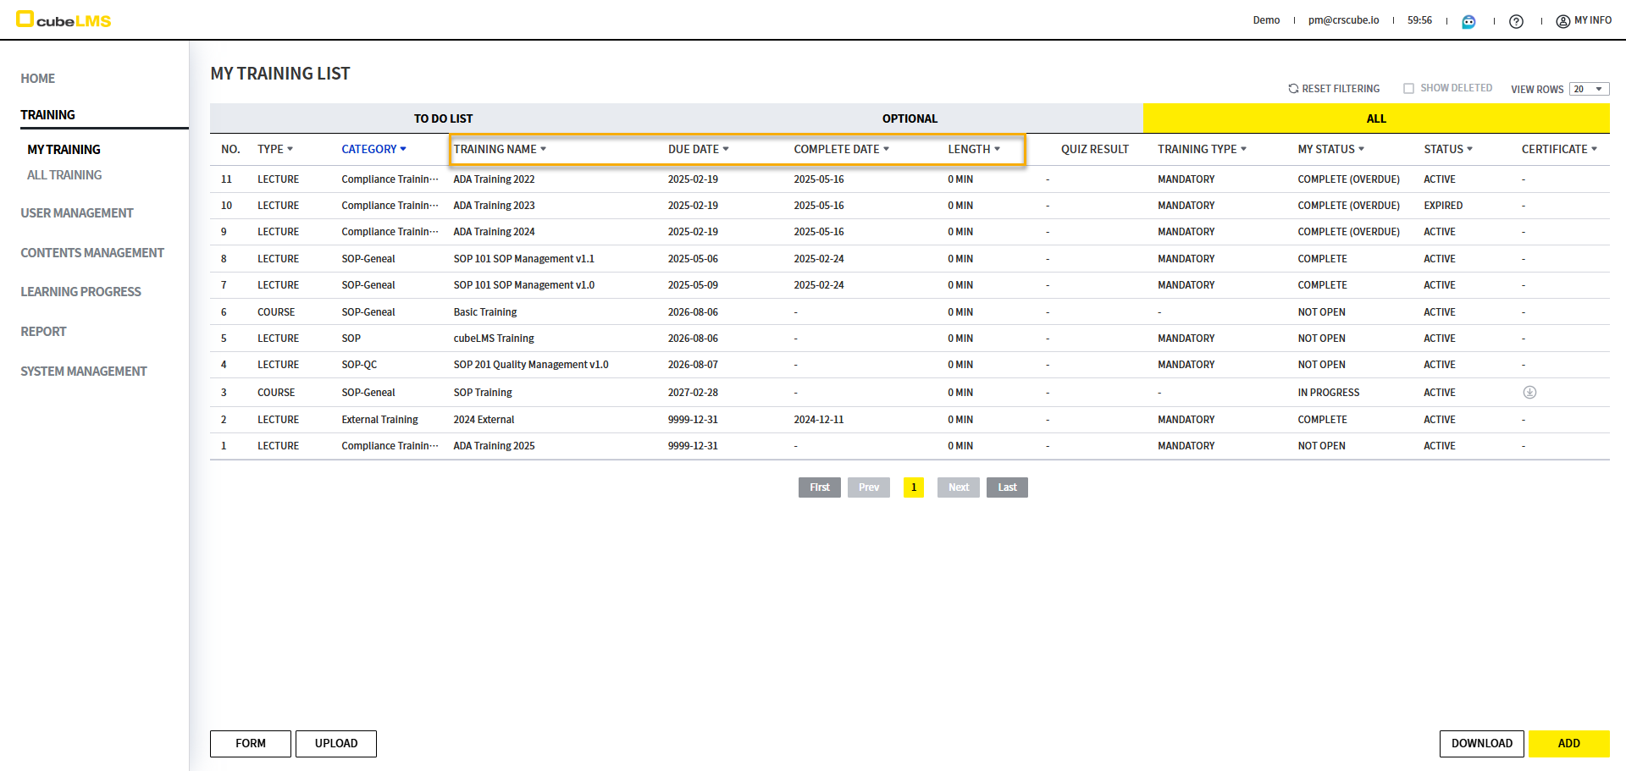Image resolution: width=1626 pixels, height=771 pixels.
Task: Go to Learning Progress menu
Action: tap(80, 292)
